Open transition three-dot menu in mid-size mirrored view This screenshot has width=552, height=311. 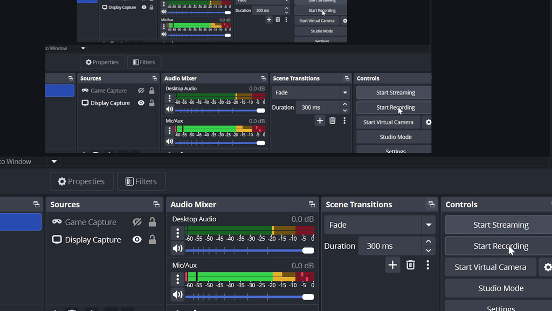coord(344,120)
